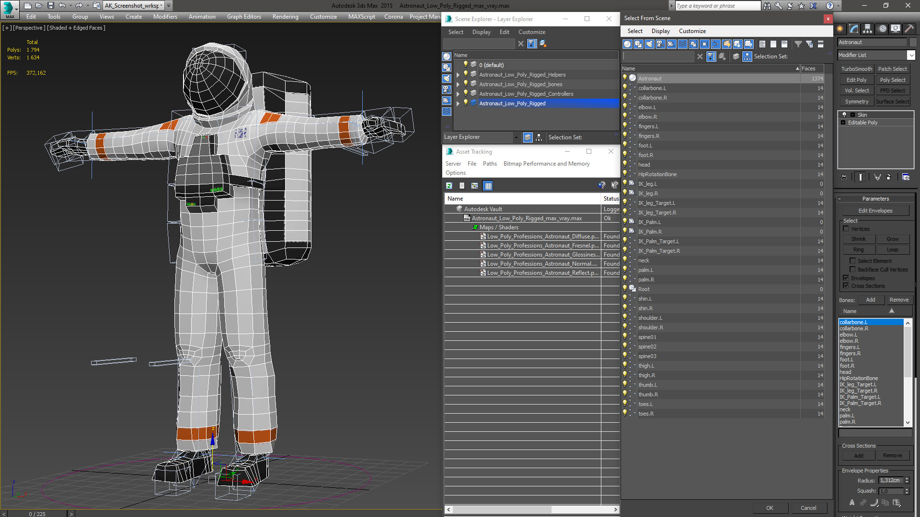This screenshot has width=920, height=517.
Task: Uncheck Envelopes checkbox
Action: [x=846, y=278]
